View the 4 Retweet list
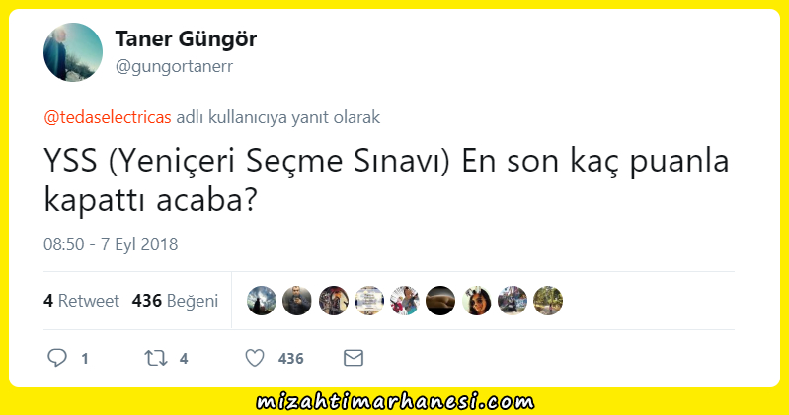Viewport: 789px width, 415px height. pos(82,301)
